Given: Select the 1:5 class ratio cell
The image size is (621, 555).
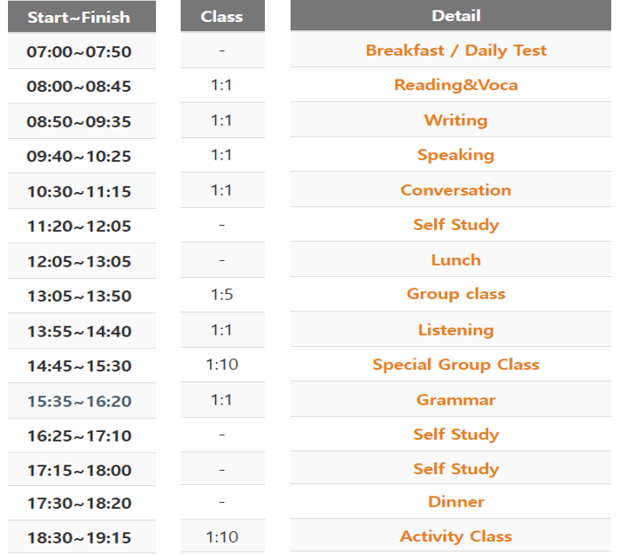Looking at the screenshot, I should (221, 295).
